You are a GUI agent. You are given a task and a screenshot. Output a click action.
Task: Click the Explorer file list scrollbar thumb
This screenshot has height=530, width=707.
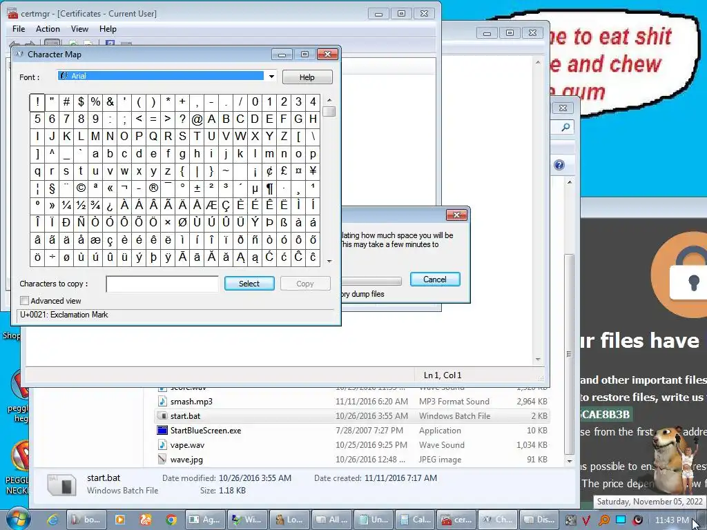570,354
